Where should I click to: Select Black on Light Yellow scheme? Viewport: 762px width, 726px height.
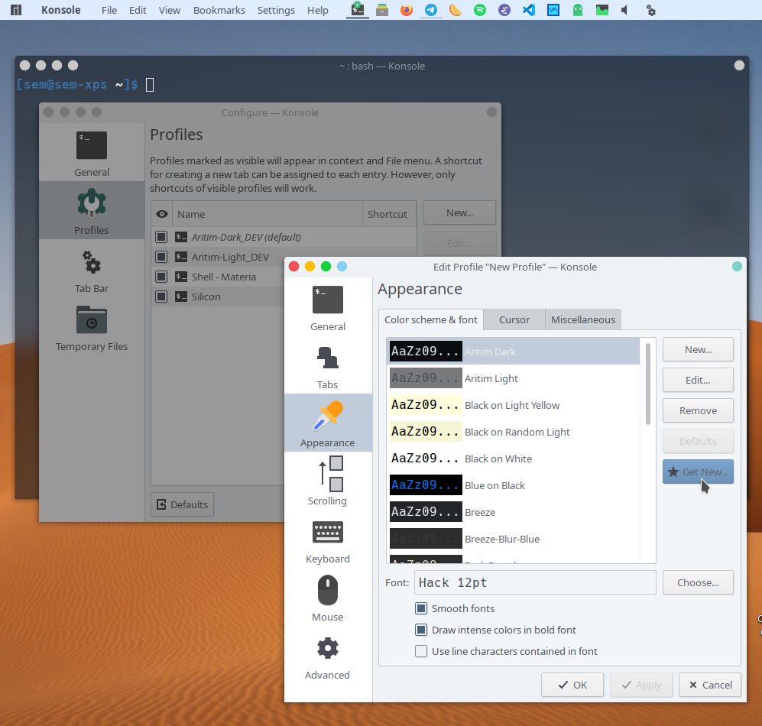(514, 405)
